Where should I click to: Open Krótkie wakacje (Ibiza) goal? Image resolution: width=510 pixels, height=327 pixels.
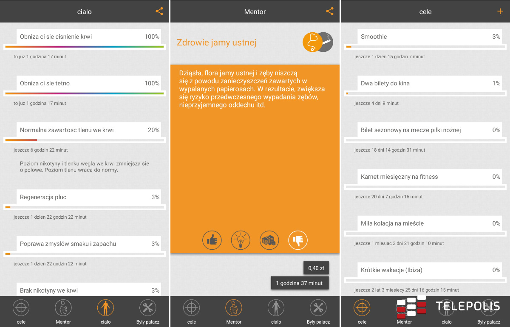pos(425,271)
